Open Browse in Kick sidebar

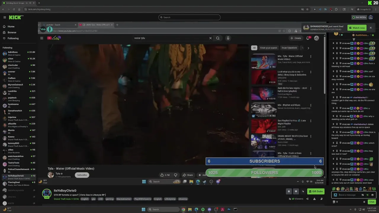tap(12, 33)
